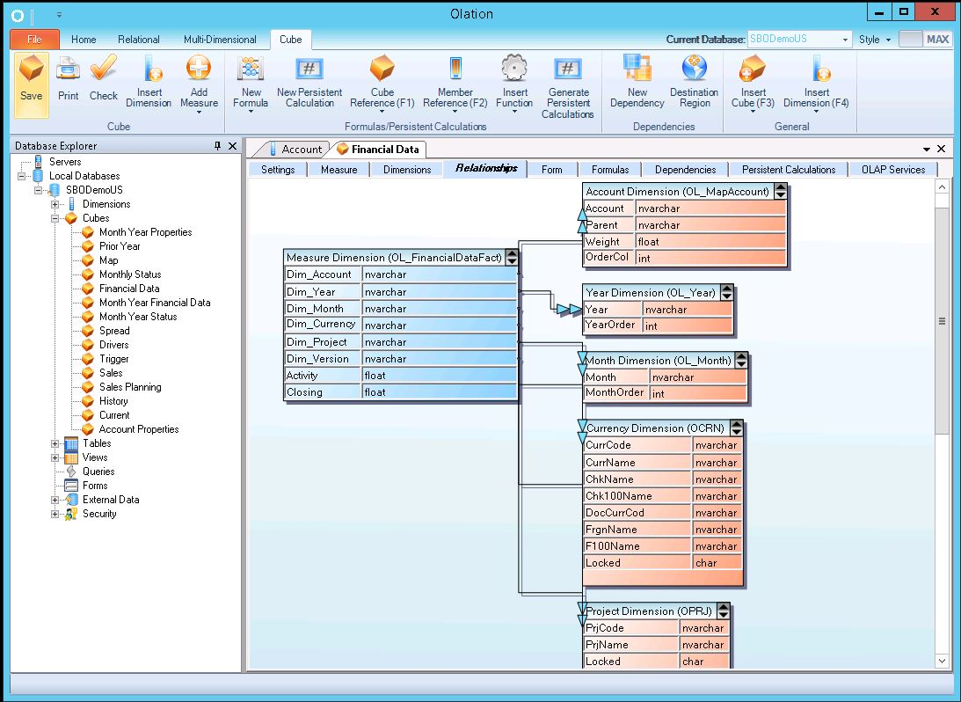Collapse the Account Dimension table box
This screenshot has height=702, width=961.
pos(780,192)
